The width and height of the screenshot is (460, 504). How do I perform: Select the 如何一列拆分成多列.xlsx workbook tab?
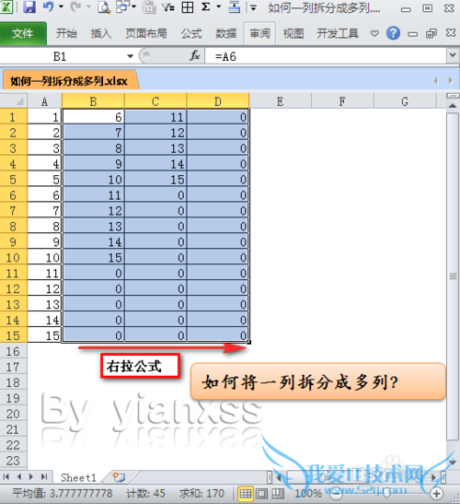pyautogui.click(x=69, y=81)
